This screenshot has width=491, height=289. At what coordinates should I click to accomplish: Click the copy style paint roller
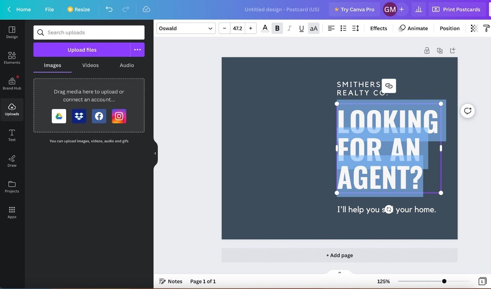[x=486, y=28]
